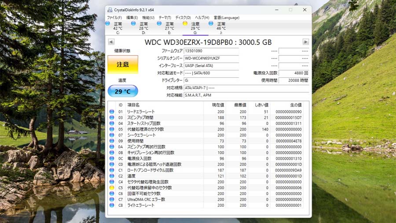396x223 pixels.
Task: Click status icon for UltraDMA CRC エラー数 row
Action: coord(112,199)
